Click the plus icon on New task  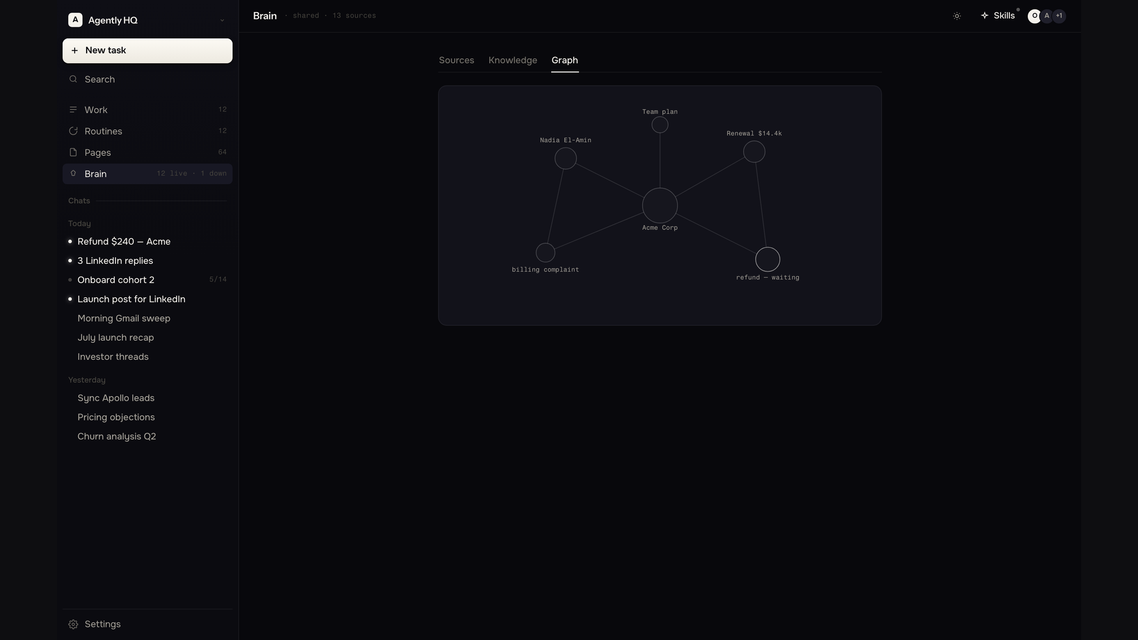(x=75, y=51)
